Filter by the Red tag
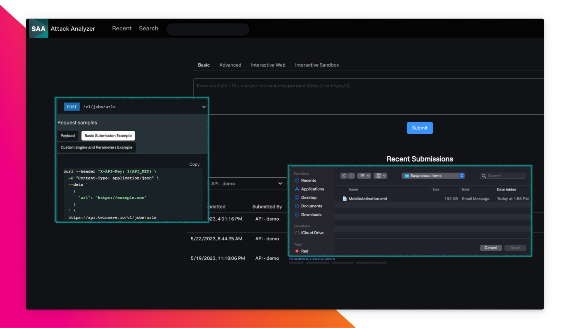The image size is (570, 328). pos(302,251)
